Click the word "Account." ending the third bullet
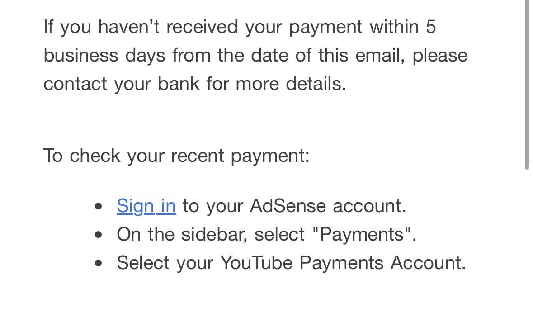Image resolution: width=533 pixels, height=327 pixels. pos(428,263)
